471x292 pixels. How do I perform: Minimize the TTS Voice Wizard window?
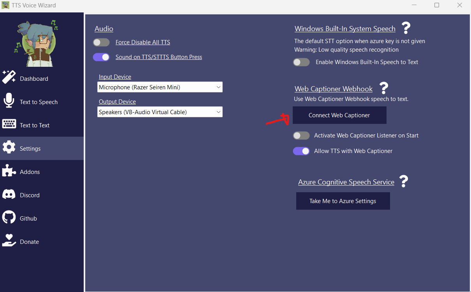coord(414,5)
